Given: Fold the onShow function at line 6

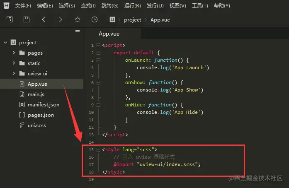Looking at the screenshot, I should point(98,83).
